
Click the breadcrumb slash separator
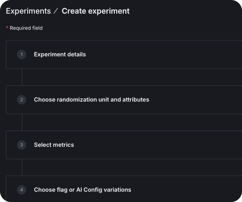(x=56, y=11)
